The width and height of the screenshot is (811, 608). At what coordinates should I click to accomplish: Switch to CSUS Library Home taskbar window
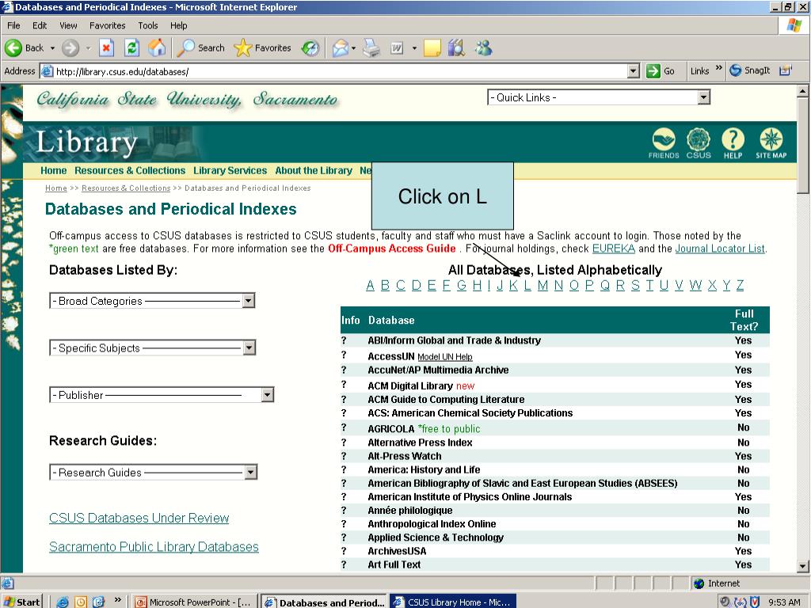point(452,602)
